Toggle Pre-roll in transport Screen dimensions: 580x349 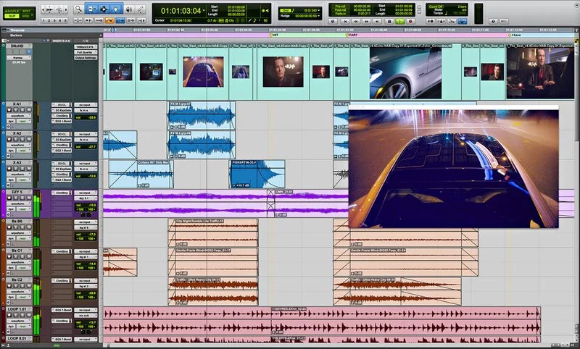340,7
